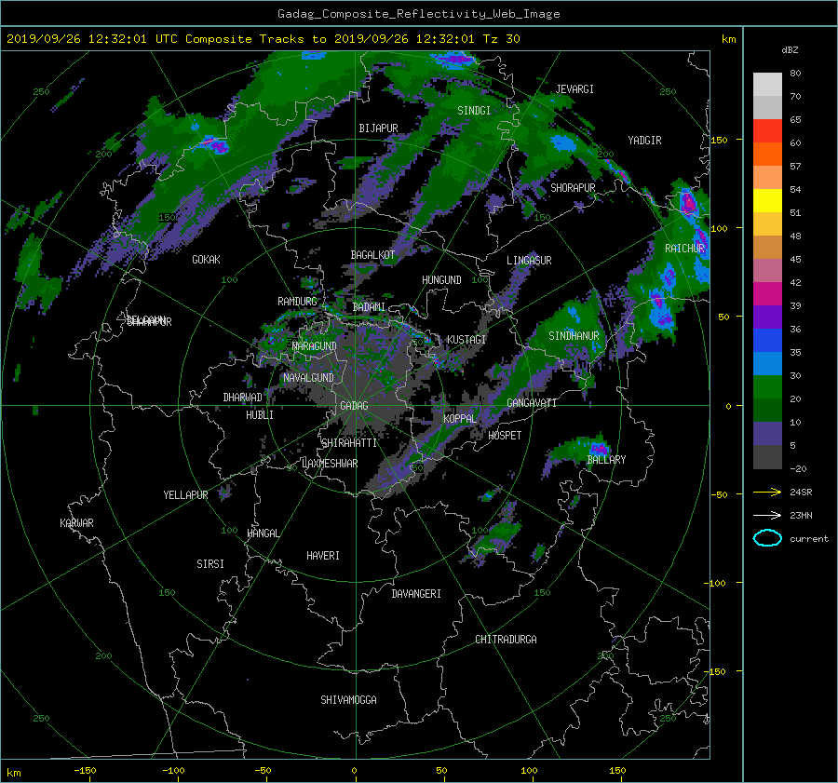This screenshot has width=838, height=783.
Task: Click the 57 value in dBZ legend
Action: pyautogui.click(x=795, y=167)
